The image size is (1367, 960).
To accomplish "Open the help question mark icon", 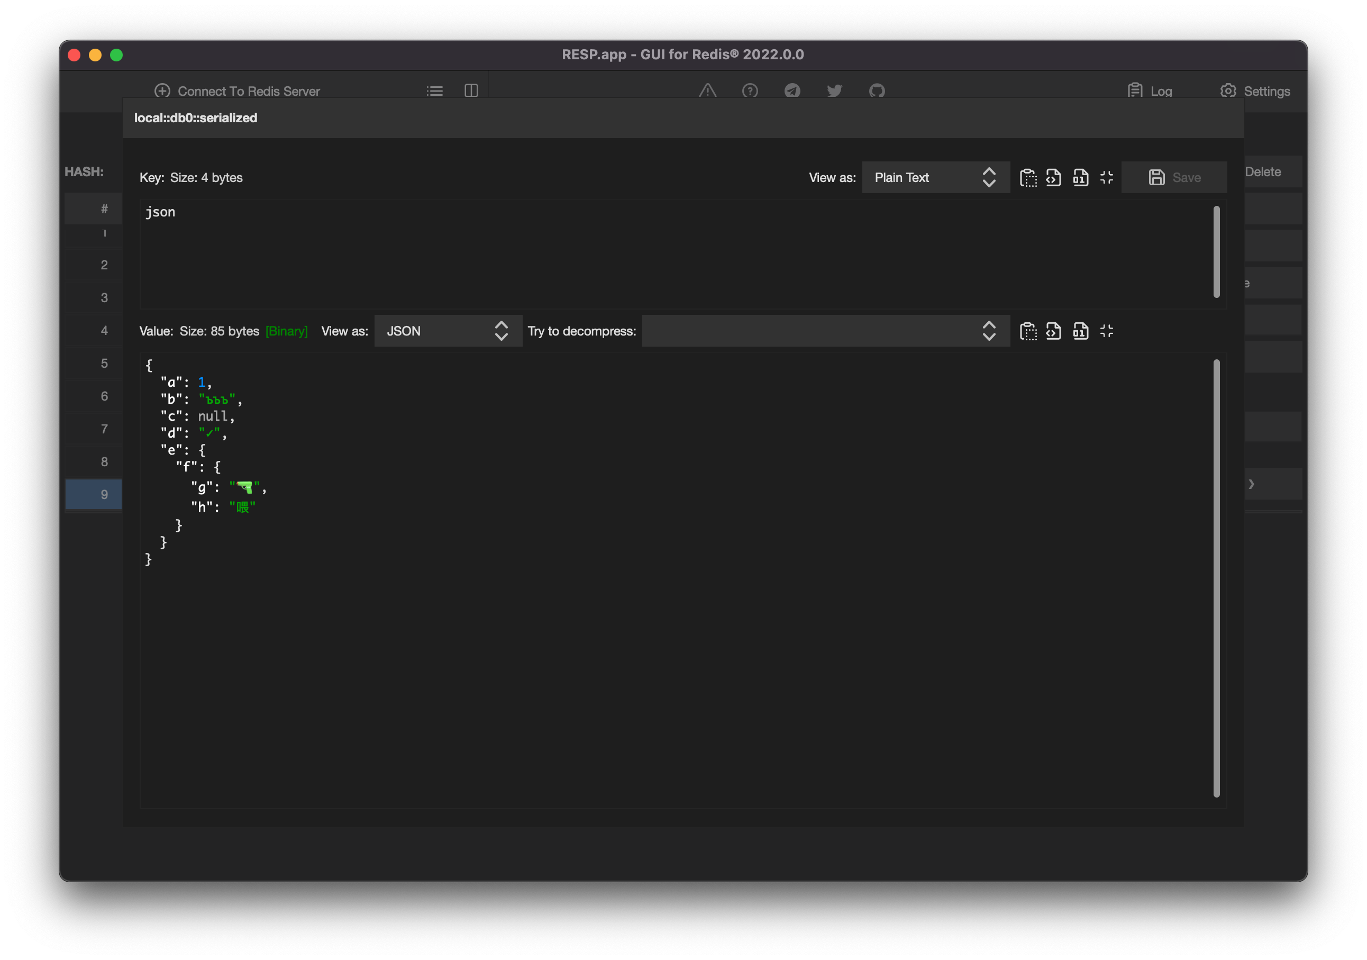I will pos(750,90).
